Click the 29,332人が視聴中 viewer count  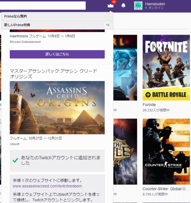pyautogui.click(x=156, y=110)
